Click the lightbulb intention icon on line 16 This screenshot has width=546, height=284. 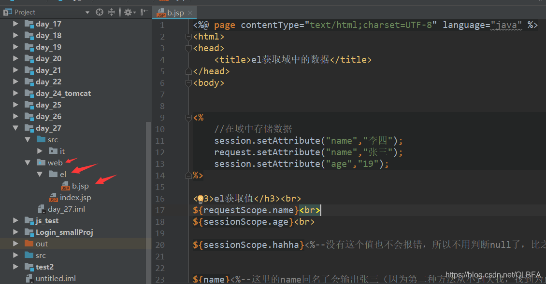pos(200,199)
